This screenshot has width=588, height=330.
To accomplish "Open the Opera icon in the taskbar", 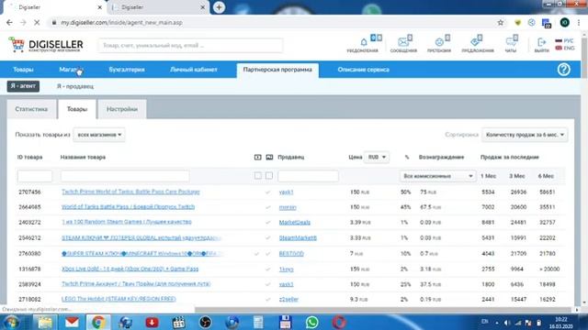I will point(339,322).
